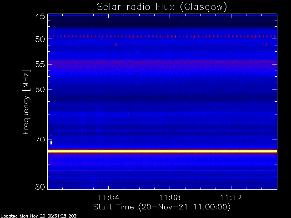Click the 45 frequency tick label
Viewport: 291px width, 218px height.
40,17
